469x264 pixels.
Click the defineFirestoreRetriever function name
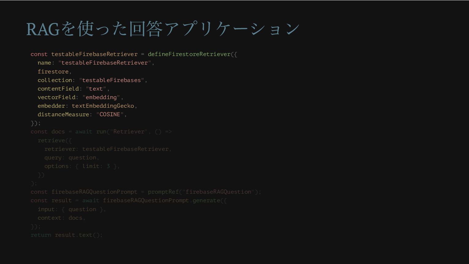(x=189, y=54)
